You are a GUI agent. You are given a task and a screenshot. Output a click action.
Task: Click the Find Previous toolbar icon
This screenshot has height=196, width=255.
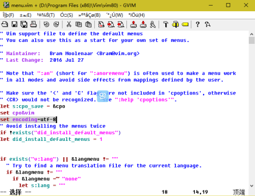pos(120,24)
